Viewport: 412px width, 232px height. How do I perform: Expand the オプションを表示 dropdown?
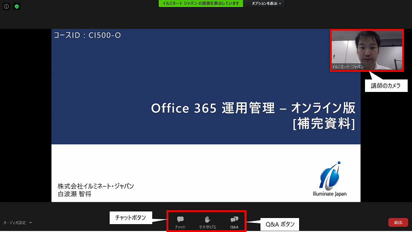tap(266, 4)
